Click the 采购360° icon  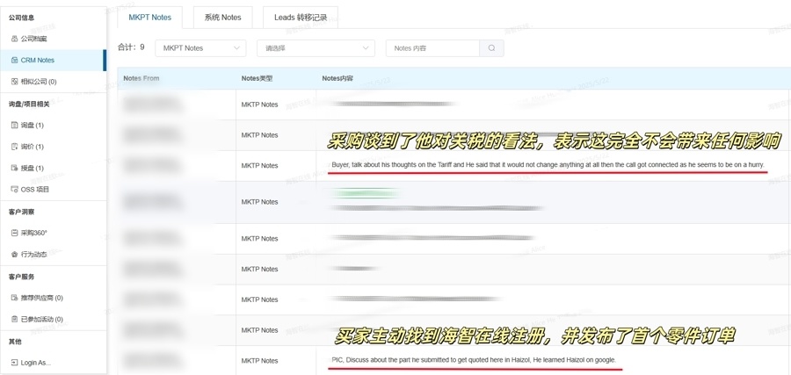click(14, 233)
